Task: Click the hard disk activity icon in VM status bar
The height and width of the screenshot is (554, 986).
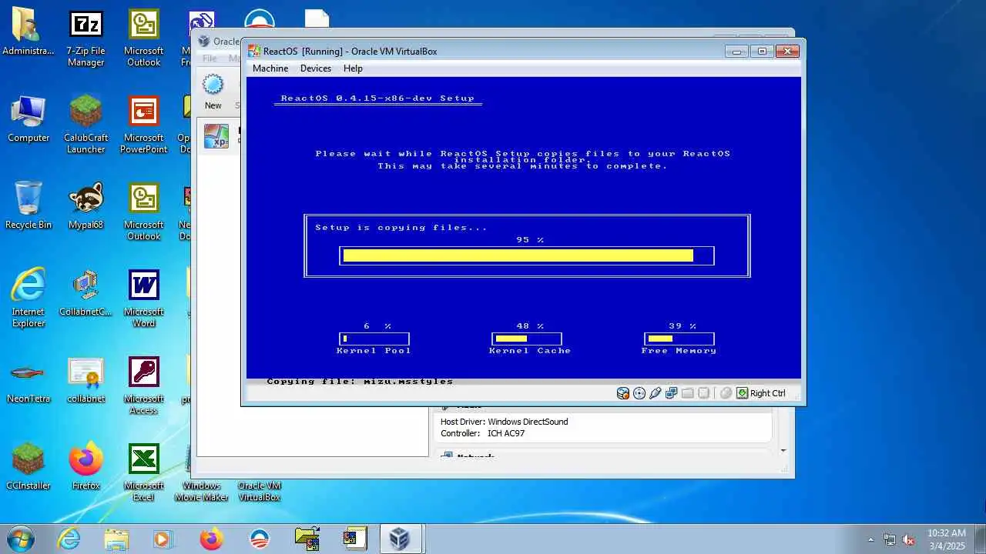Action: [x=623, y=393]
